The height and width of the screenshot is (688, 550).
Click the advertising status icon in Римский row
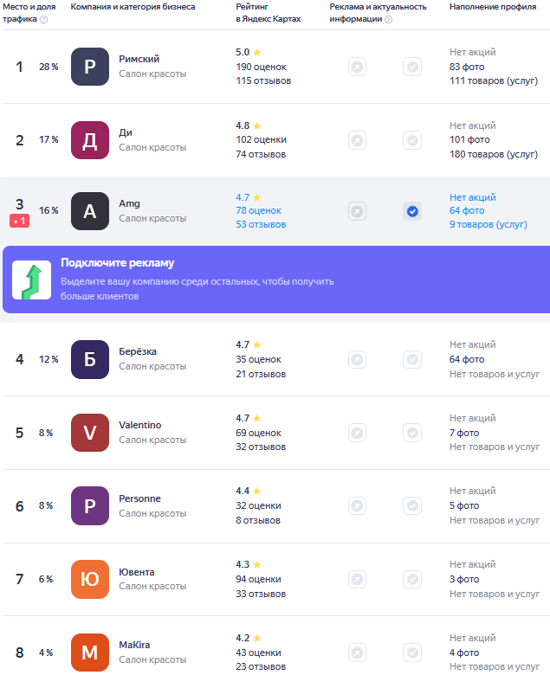pos(357,67)
